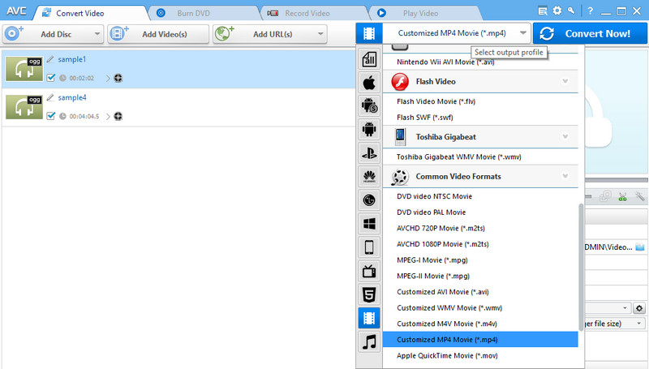Collapse the Flash Video group
Viewport: 649px width, 369px height.
[565, 81]
